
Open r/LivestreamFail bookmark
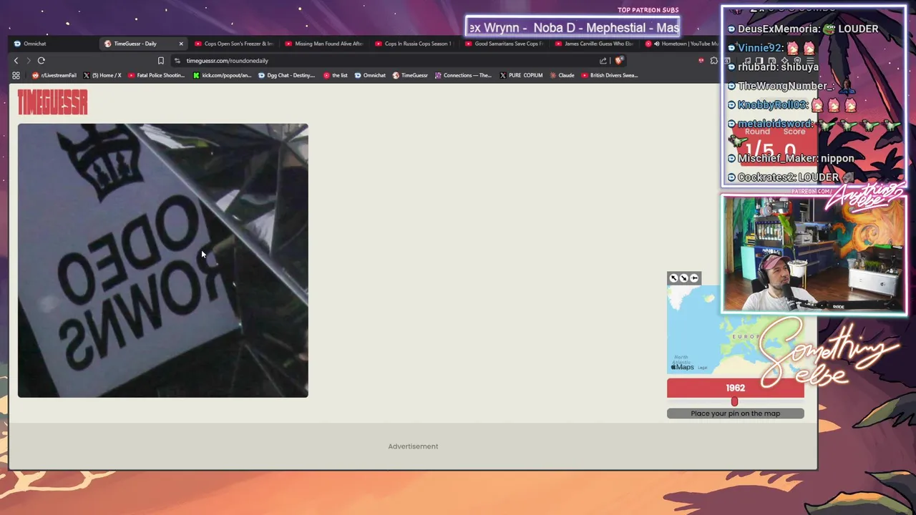point(54,75)
